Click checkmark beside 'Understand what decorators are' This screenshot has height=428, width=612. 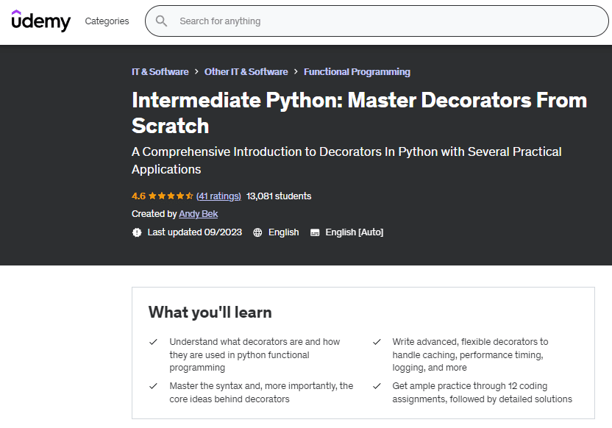[x=153, y=342]
